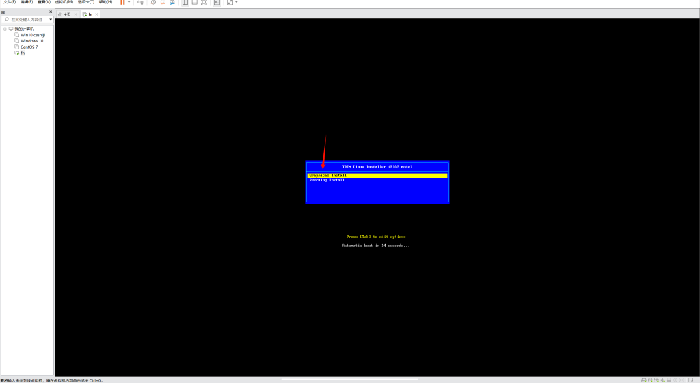The image size is (700, 383).
Task: Select CentOS 7 in library tree
Action: (x=29, y=47)
